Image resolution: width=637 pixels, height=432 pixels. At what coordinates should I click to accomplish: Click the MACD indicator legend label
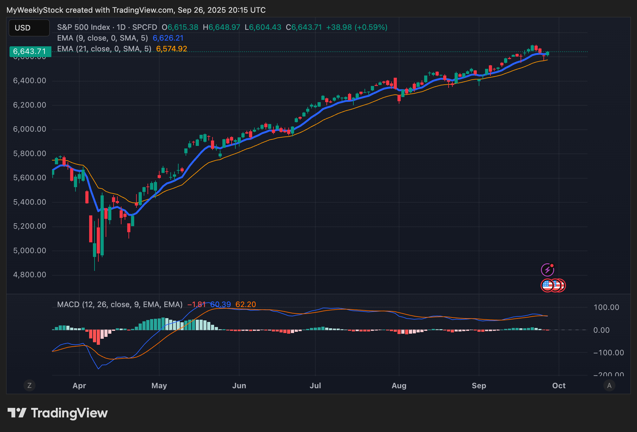click(120, 304)
